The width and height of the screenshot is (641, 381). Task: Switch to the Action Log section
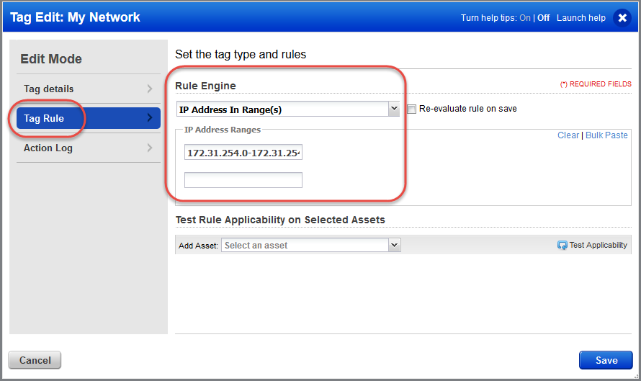[48, 148]
